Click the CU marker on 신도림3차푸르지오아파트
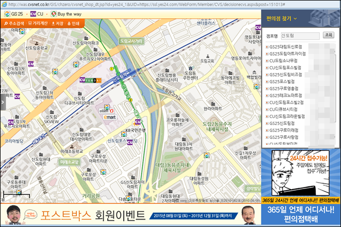The height and width of the screenshot is (227, 341). 11,122
